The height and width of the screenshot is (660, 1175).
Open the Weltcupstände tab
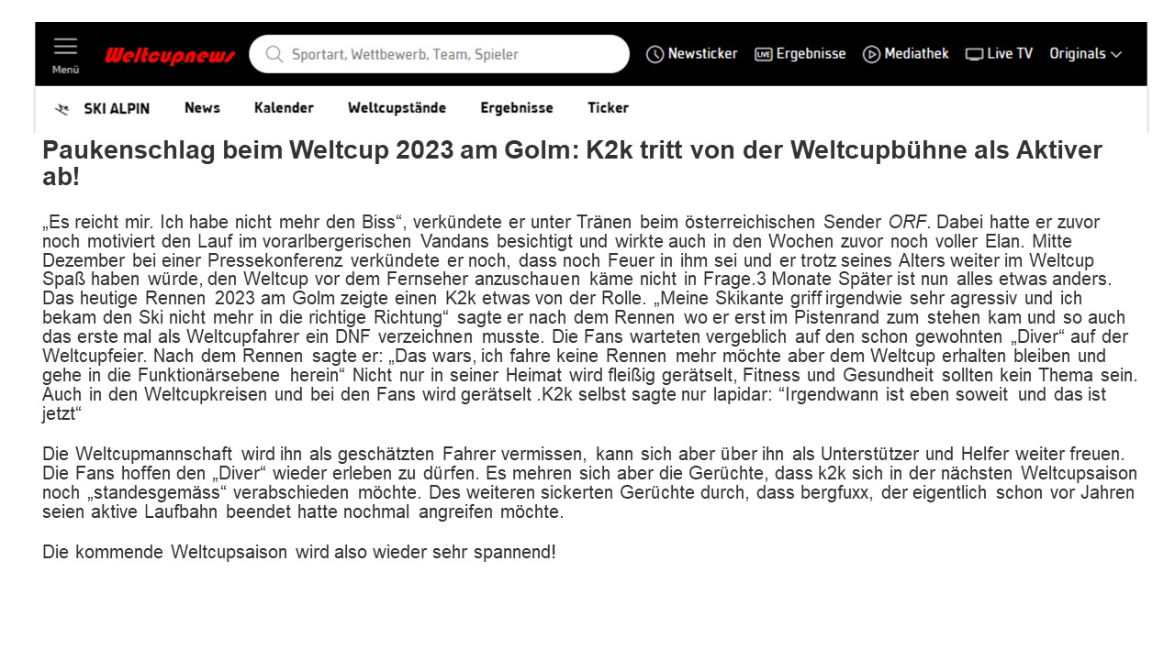397,108
